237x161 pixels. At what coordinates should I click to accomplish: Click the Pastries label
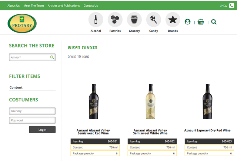[115, 31]
